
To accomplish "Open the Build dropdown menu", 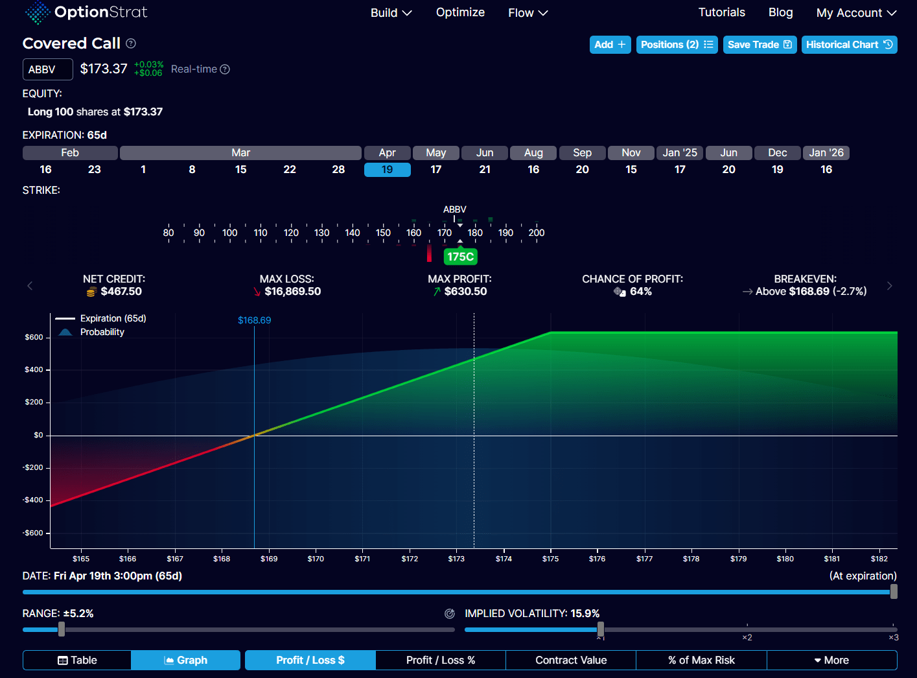I will (391, 13).
